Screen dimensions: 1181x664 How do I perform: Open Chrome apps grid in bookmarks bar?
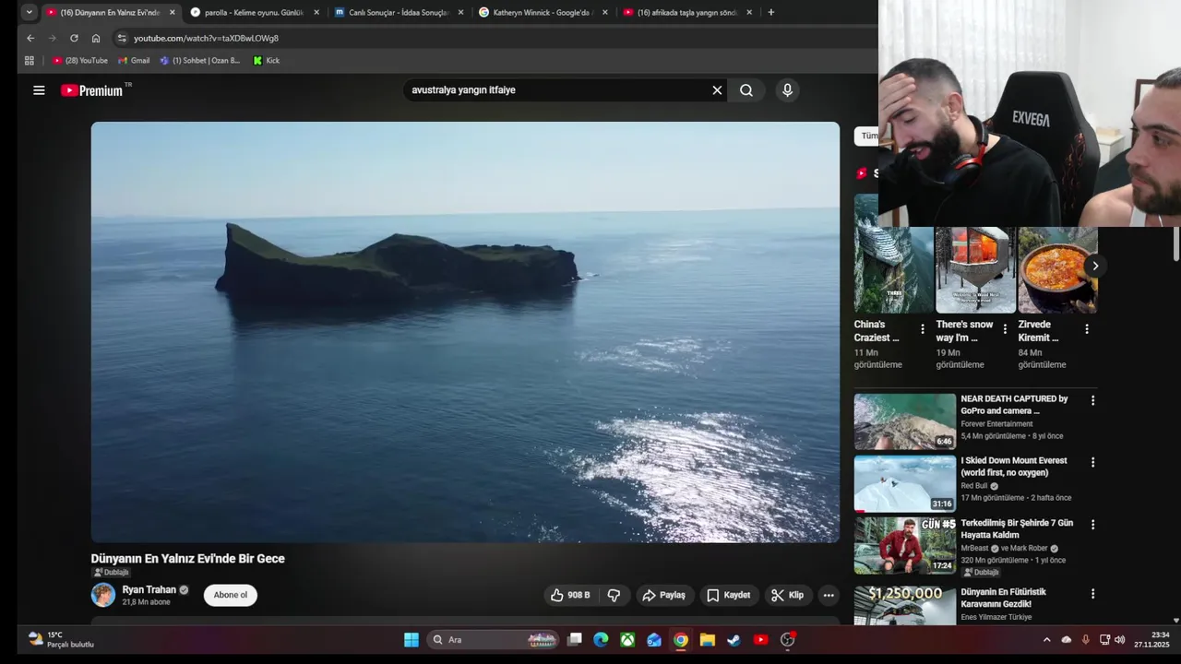click(x=30, y=61)
